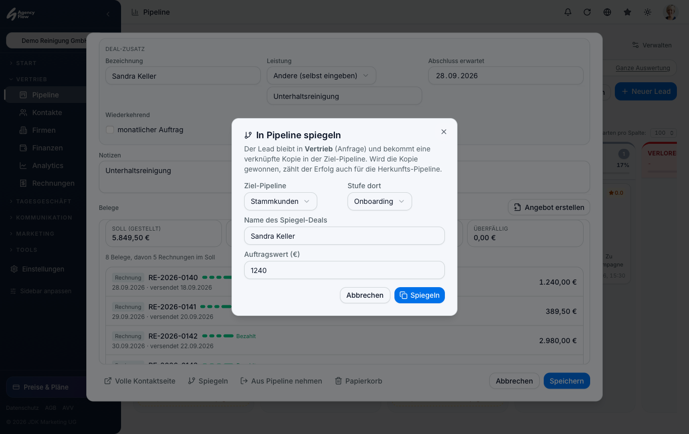Viewport: 689px width, 434px height.
Task: Open the Ziel-Pipeline Stammkunden dropdown
Action: click(280, 201)
